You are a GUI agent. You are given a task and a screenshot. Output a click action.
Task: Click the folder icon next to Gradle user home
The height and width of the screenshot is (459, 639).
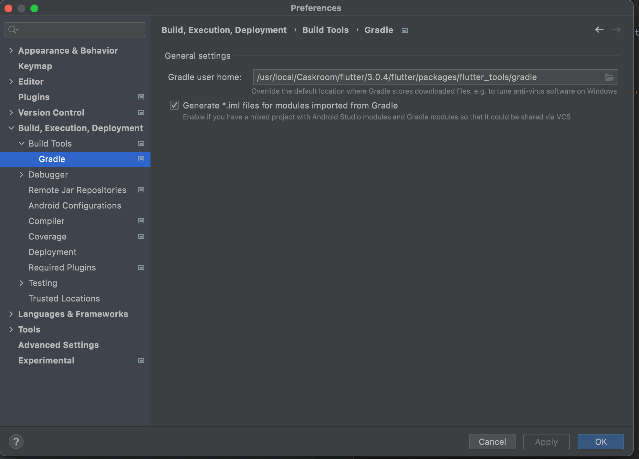click(x=609, y=77)
